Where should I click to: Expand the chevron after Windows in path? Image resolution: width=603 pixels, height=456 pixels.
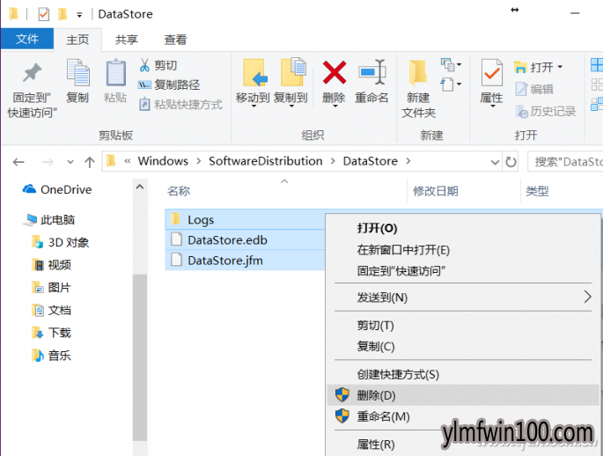point(198,161)
